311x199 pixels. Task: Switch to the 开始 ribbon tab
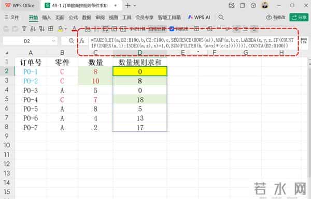pyautogui.click(x=33, y=18)
